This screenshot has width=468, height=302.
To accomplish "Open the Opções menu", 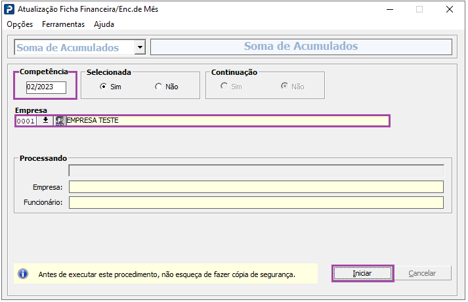I will pos(20,24).
